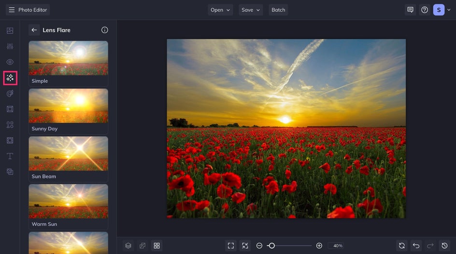Go back from Lens Flare panel
Viewport: 456px width, 254px height.
[34, 30]
